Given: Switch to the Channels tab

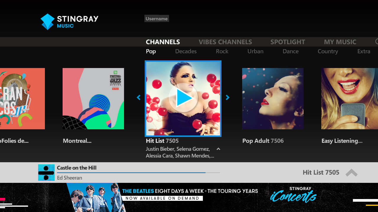Looking at the screenshot, I should pos(163,42).
